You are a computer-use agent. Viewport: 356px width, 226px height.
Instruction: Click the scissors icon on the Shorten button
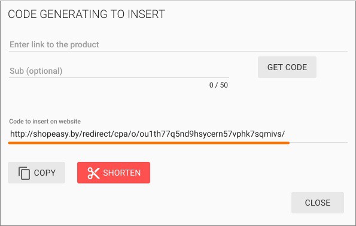93,173
